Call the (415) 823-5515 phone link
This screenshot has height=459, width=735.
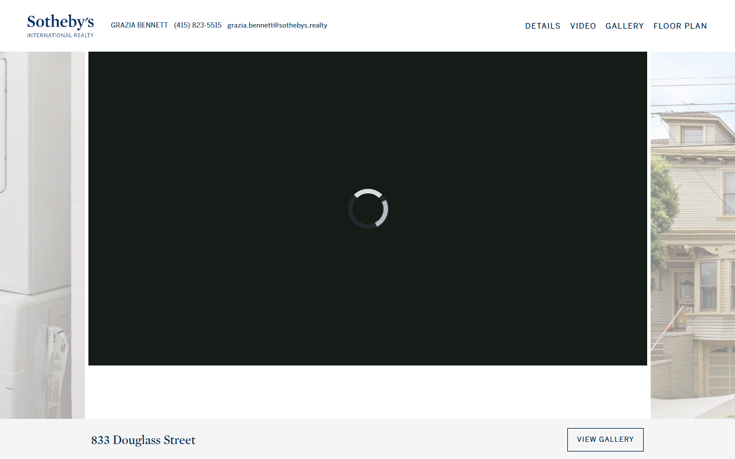[x=198, y=25]
